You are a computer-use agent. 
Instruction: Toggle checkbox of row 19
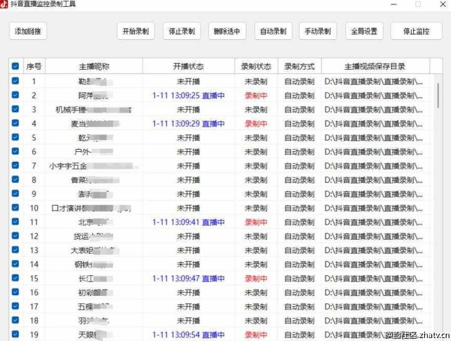click(16, 334)
